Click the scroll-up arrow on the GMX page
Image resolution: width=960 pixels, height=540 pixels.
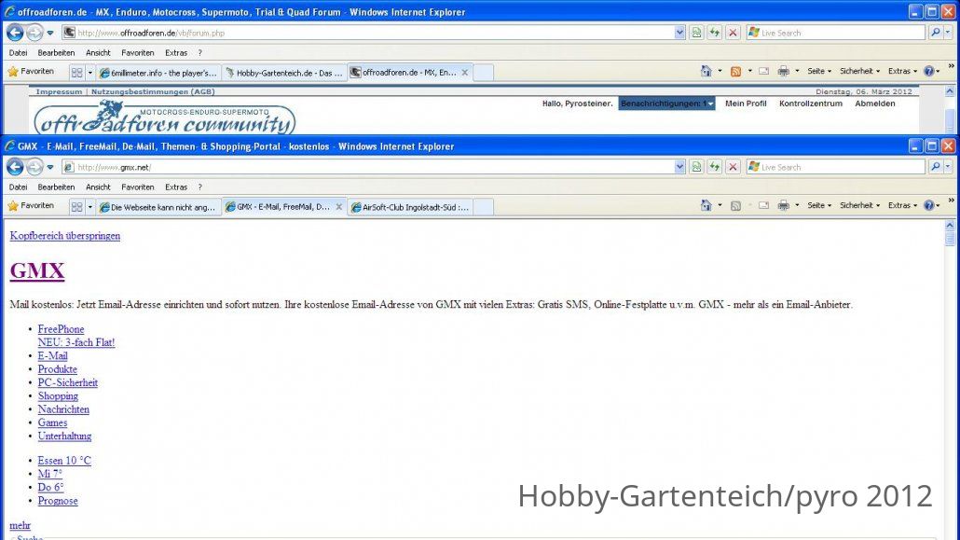(x=950, y=225)
